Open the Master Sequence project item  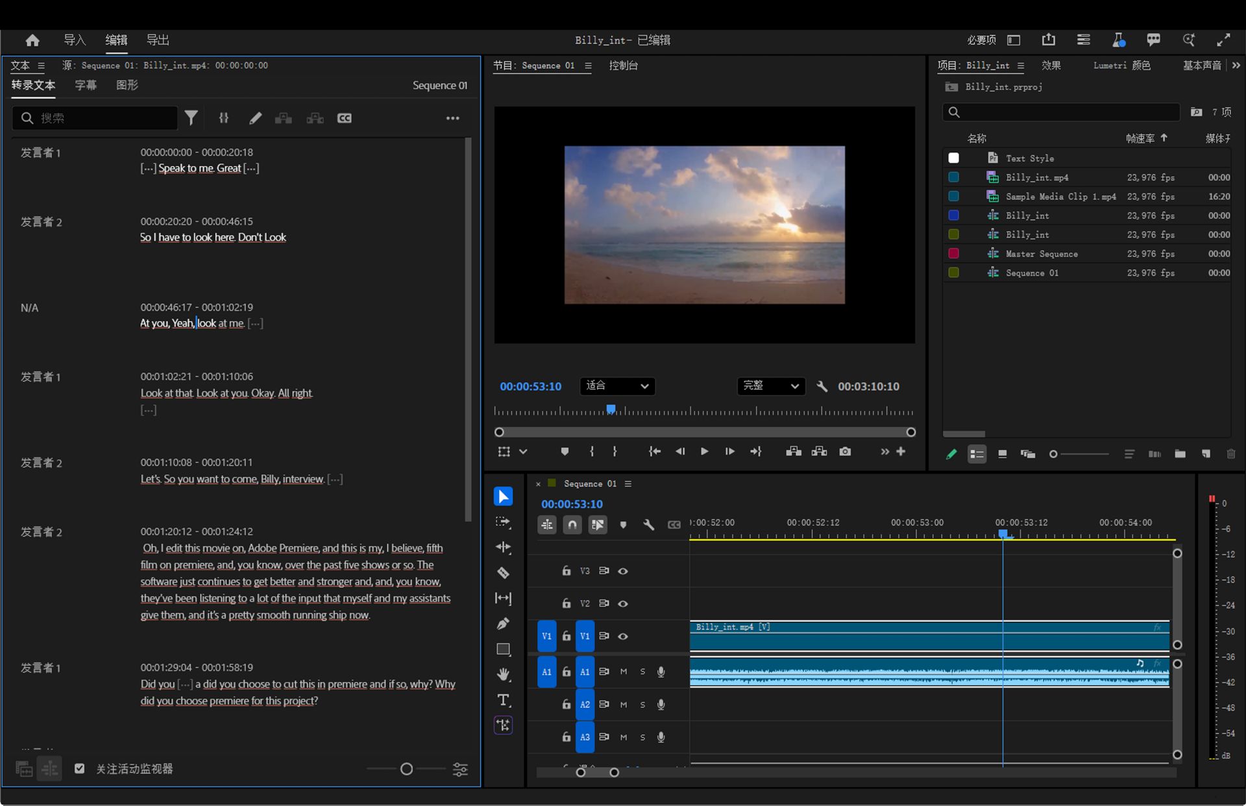pos(1041,254)
